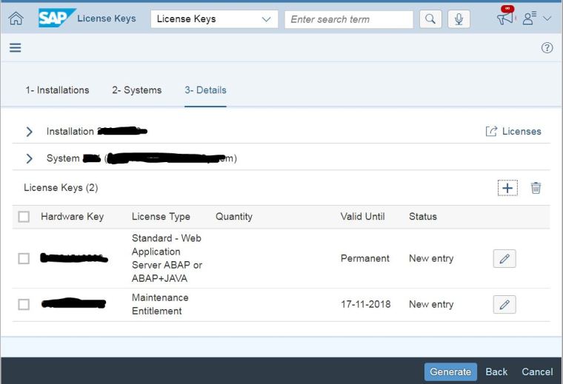563x384 pixels.
Task: Open the hamburger navigation menu
Action: pos(15,47)
